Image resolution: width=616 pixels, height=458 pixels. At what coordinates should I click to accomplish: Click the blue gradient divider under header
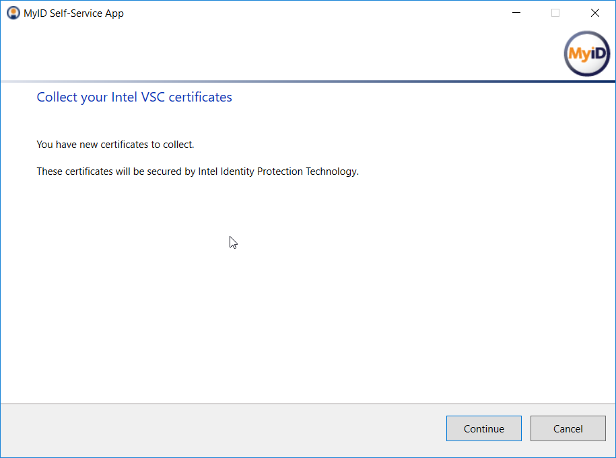tap(308, 81)
